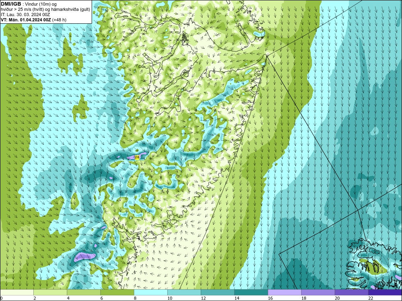Click the 20–22 m/s violet swatch
The image size is (402, 301).
[x=351, y=293]
